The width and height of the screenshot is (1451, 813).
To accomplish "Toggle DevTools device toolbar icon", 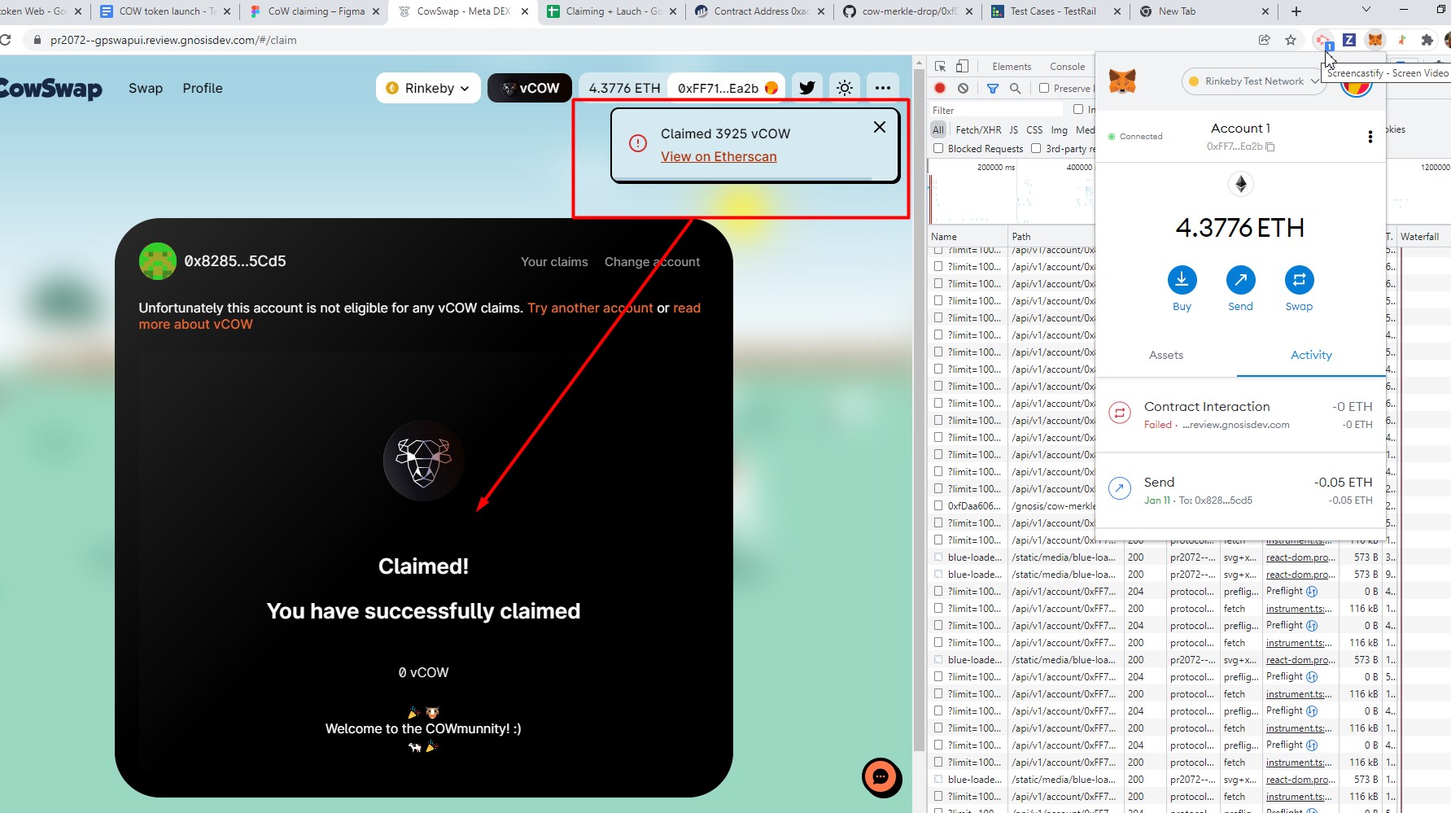I will point(963,66).
